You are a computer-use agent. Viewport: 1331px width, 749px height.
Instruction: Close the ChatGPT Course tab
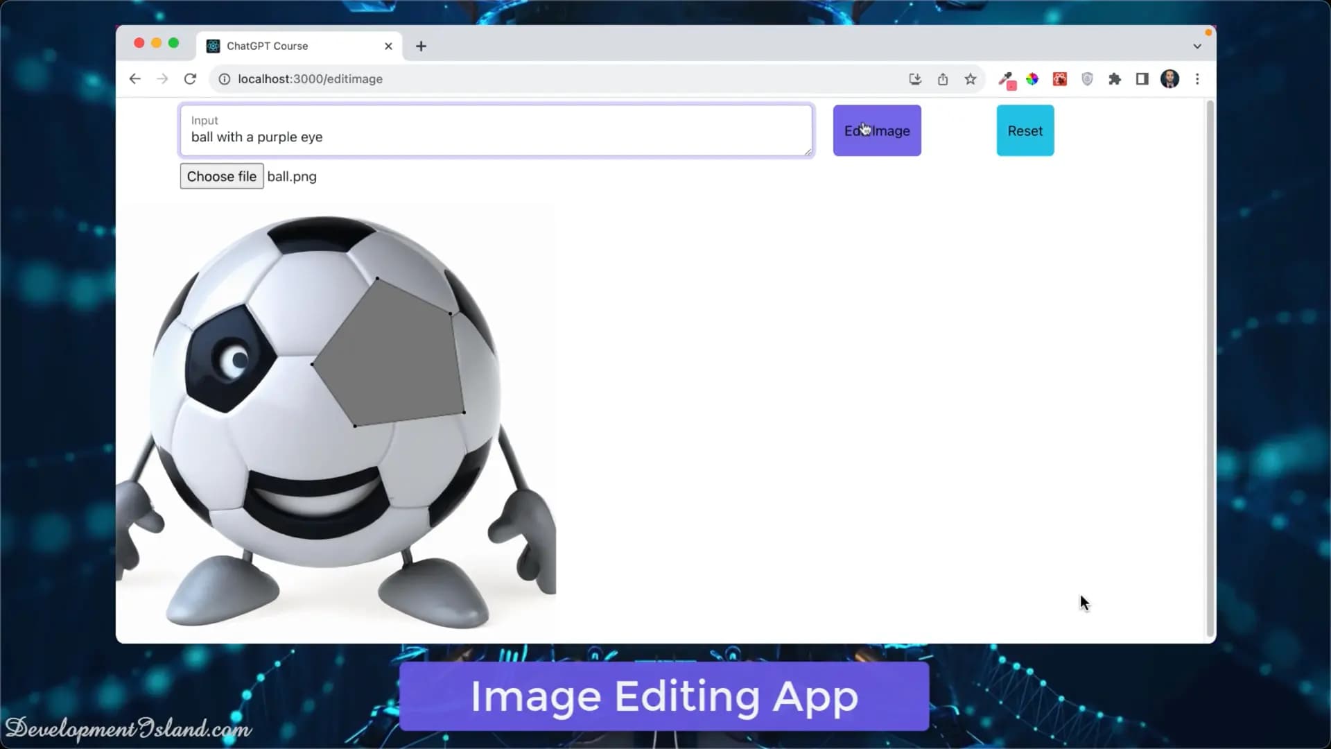388,46
